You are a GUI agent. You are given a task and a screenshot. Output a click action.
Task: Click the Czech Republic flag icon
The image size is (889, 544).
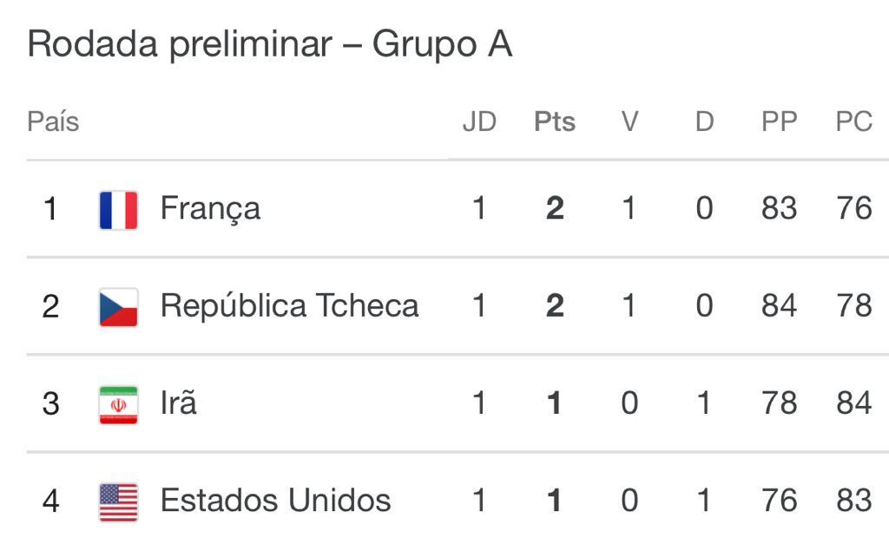click(x=118, y=308)
